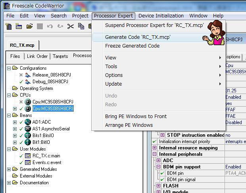This screenshot has height=193, width=246.
Task: Click the Freescale CodeWarrior title bar icon
Action: tap(7, 6)
